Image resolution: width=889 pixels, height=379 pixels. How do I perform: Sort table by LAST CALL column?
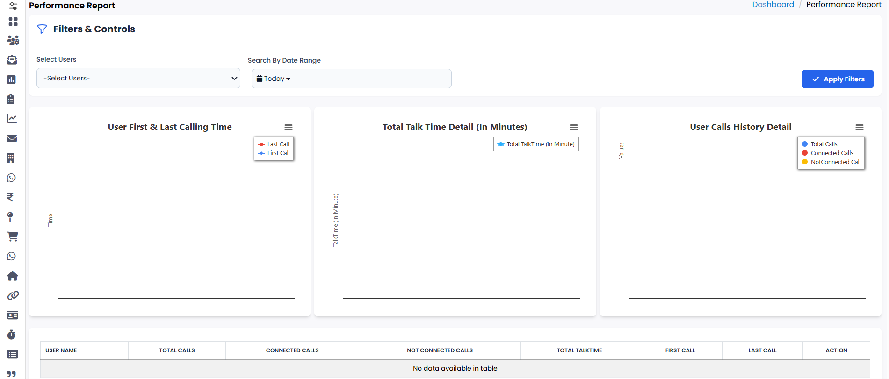coord(762,350)
